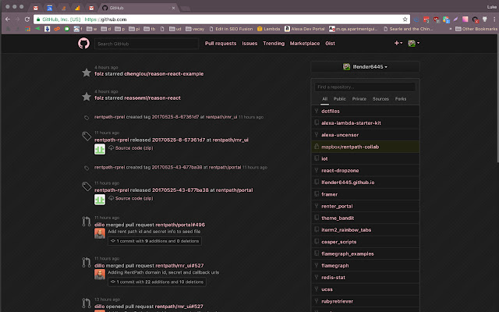Click rentpath-rprel avatar under rnr_ui release
This screenshot has width=499, height=312.
tap(100, 149)
